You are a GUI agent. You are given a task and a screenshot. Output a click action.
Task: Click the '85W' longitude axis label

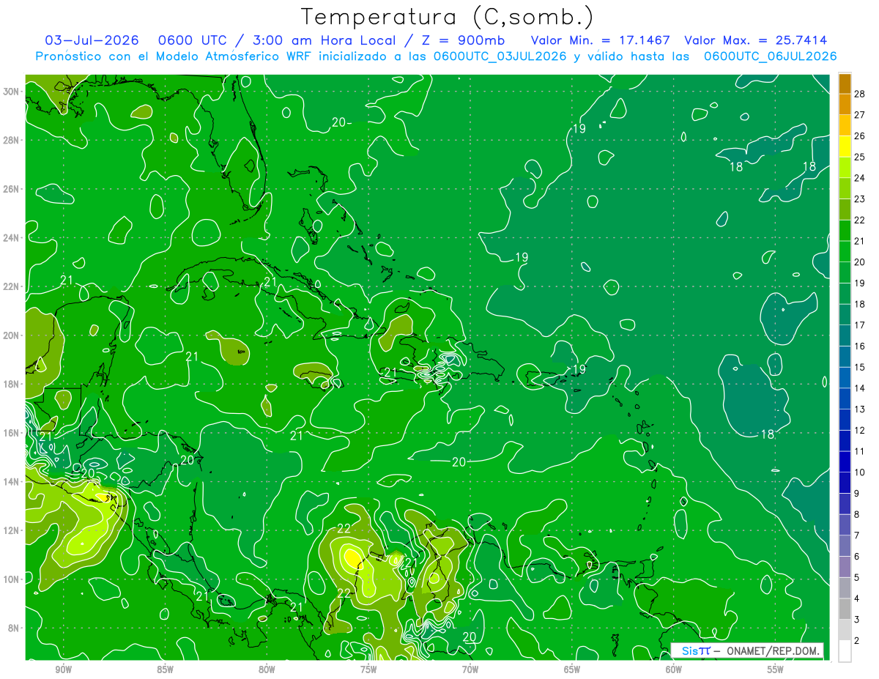[165, 669]
